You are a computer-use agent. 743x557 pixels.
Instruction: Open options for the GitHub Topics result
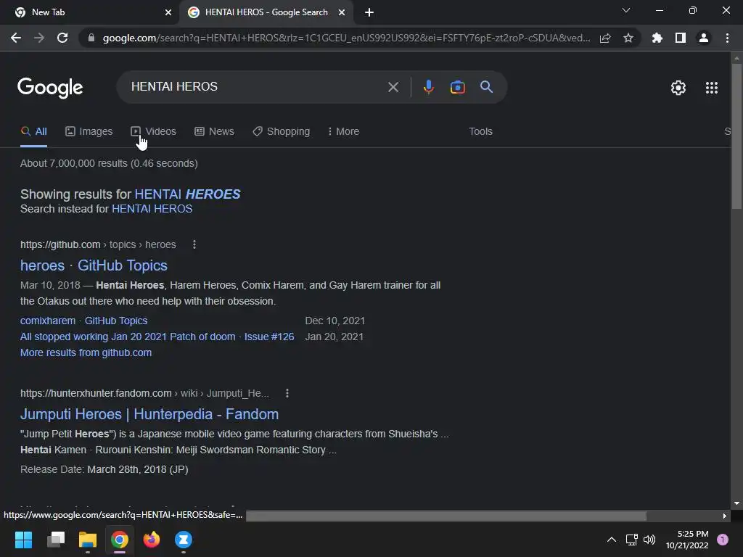point(194,244)
